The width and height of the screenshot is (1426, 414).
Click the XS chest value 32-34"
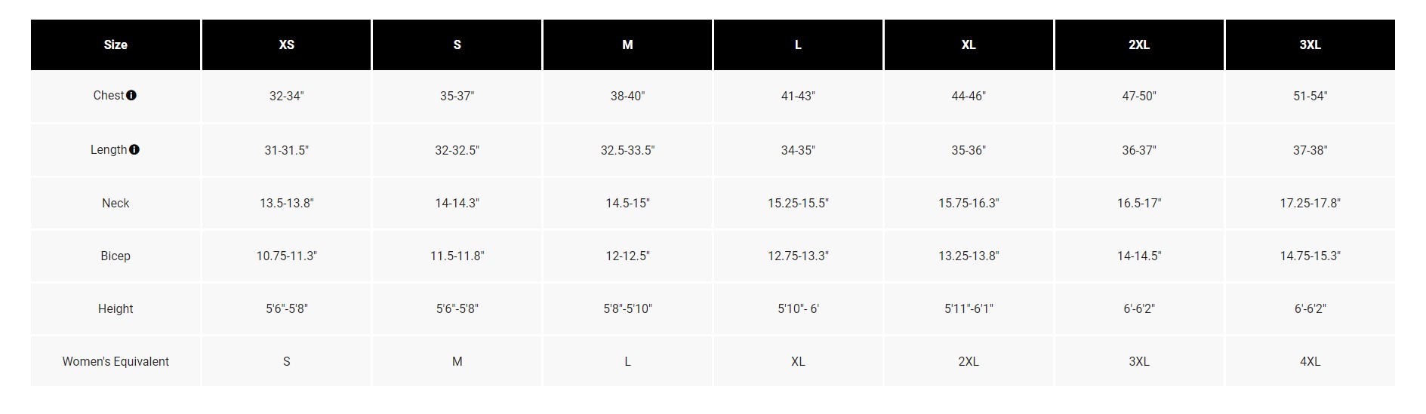pyautogui.click(x=287, y=97)
